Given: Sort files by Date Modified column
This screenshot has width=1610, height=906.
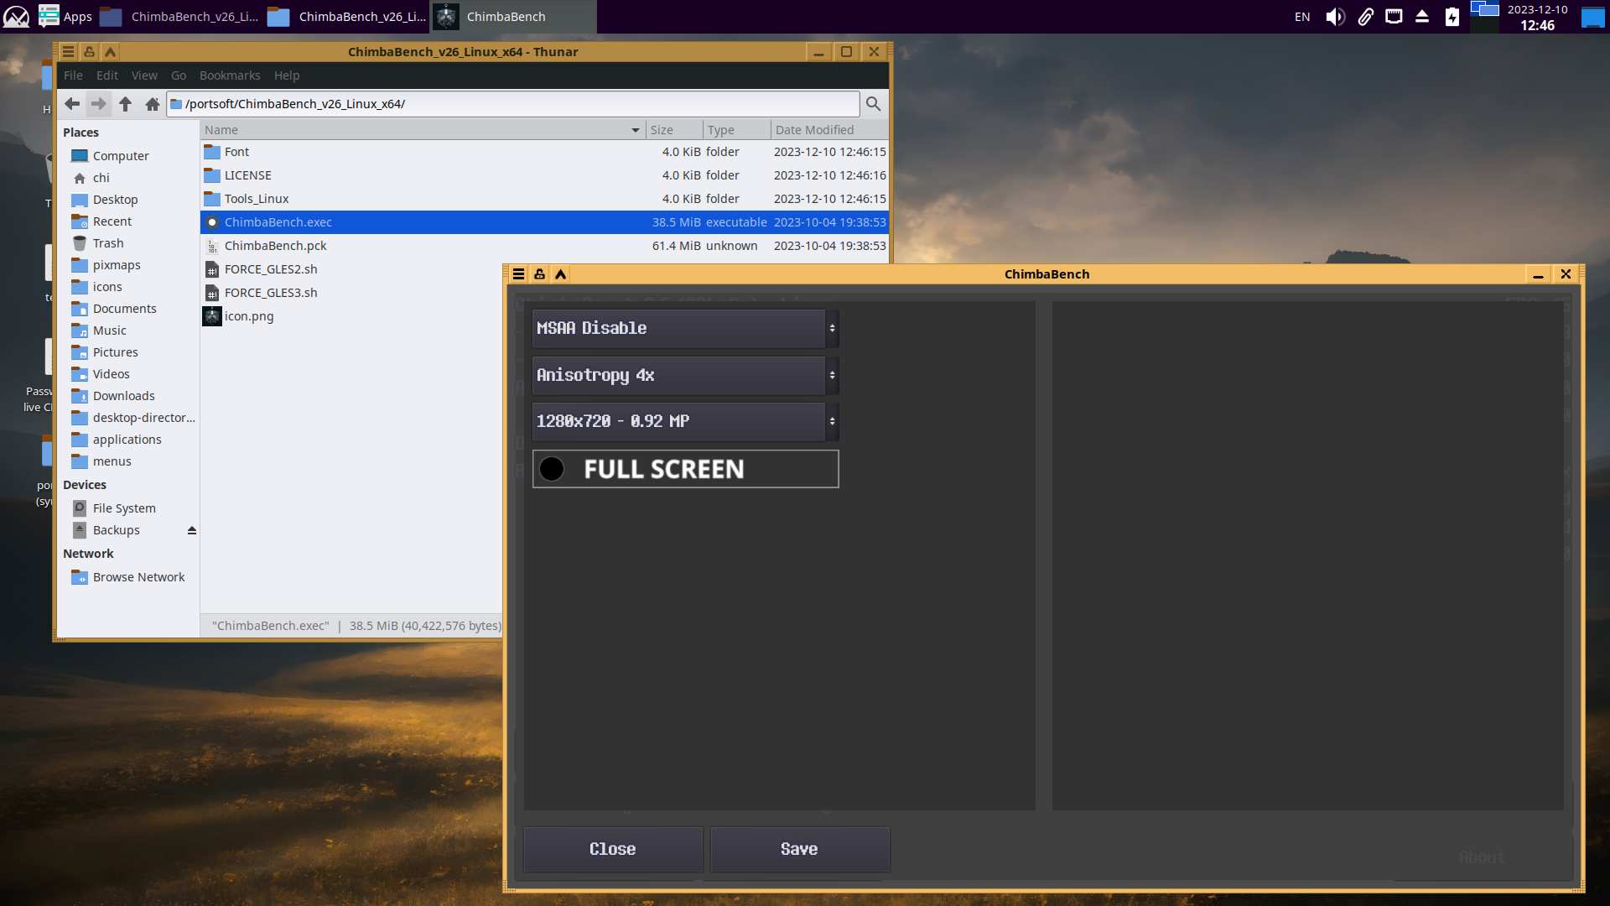Looking at the screenshot, I should [814, 130].
